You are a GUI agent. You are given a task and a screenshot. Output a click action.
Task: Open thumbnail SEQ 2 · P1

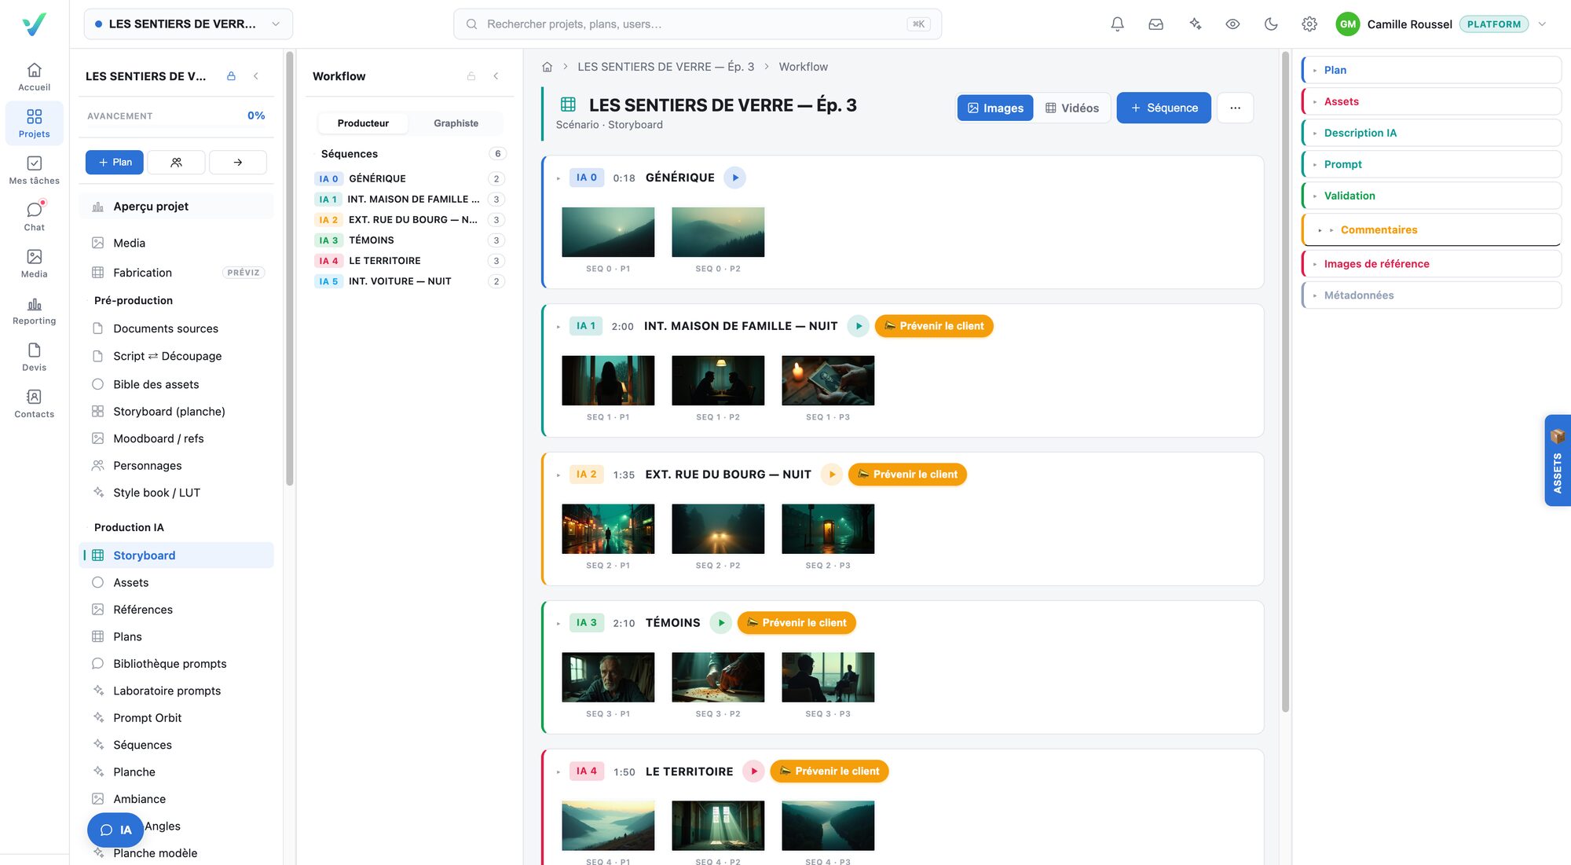coord(608,529)
